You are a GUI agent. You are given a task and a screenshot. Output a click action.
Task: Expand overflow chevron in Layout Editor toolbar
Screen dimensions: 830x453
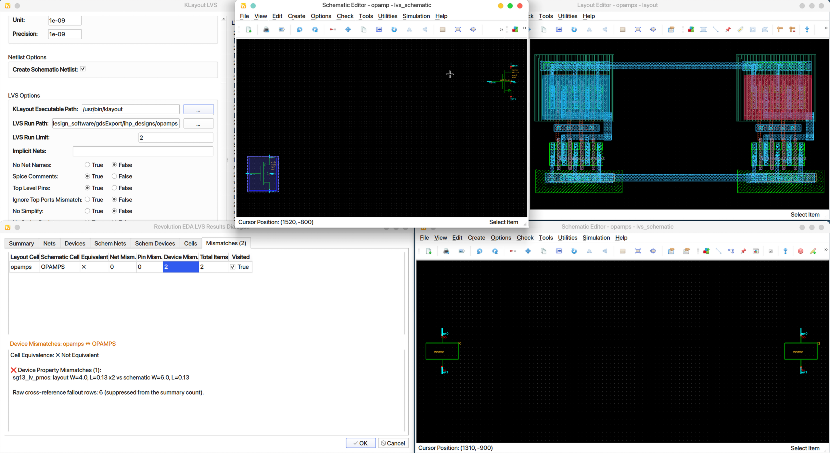point(825,28)
